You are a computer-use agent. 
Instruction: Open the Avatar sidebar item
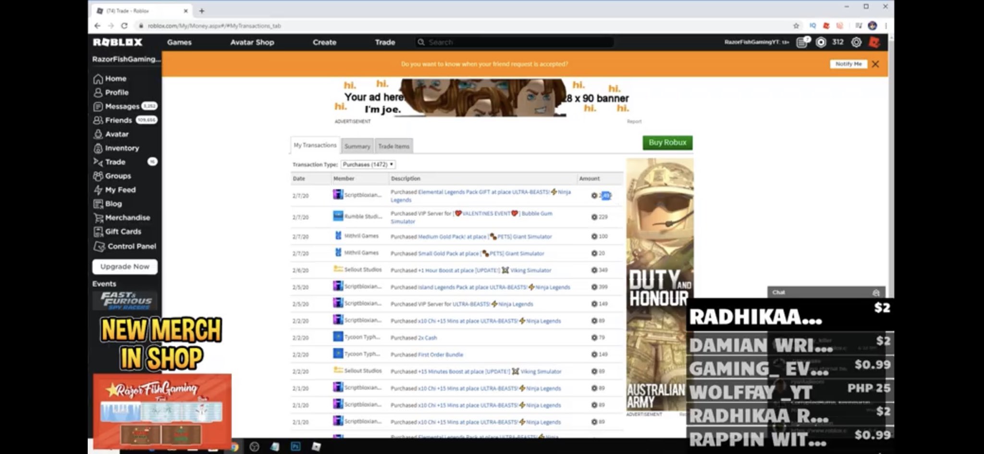click(x=111, y=134)
